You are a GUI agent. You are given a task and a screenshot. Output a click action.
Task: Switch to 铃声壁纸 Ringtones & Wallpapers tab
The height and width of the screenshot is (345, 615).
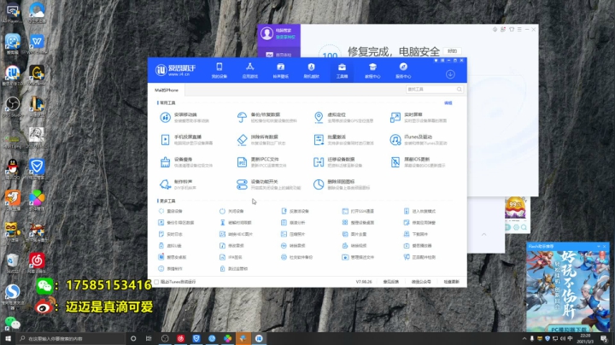point(280,71)
